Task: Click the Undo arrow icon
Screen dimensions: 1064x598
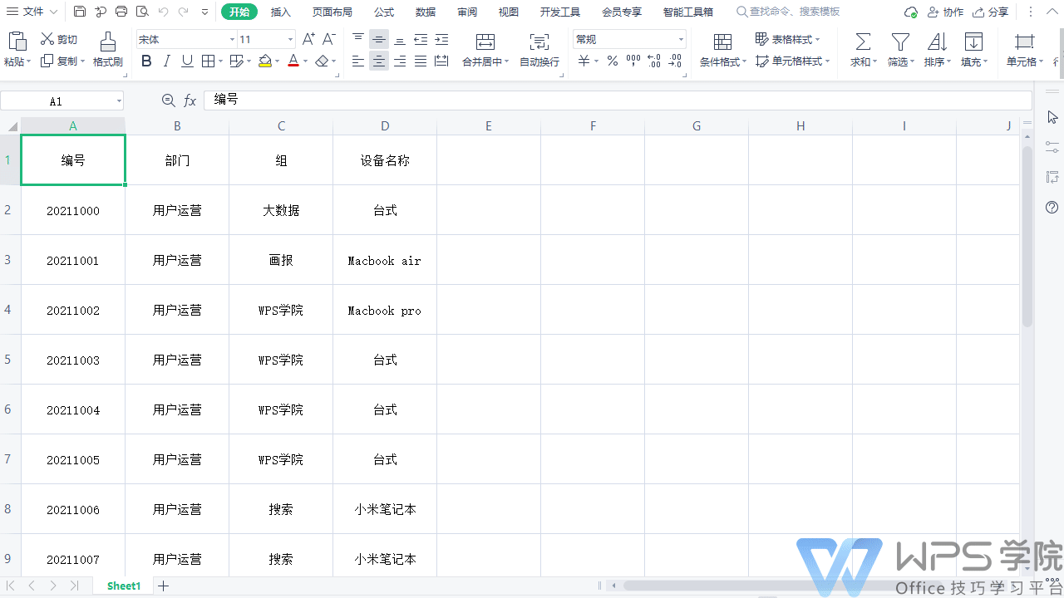Action: [163, 12]
